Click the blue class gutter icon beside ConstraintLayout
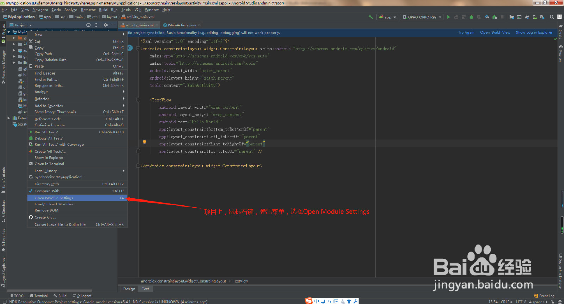564x304 pixels. [x=130, y=48]
